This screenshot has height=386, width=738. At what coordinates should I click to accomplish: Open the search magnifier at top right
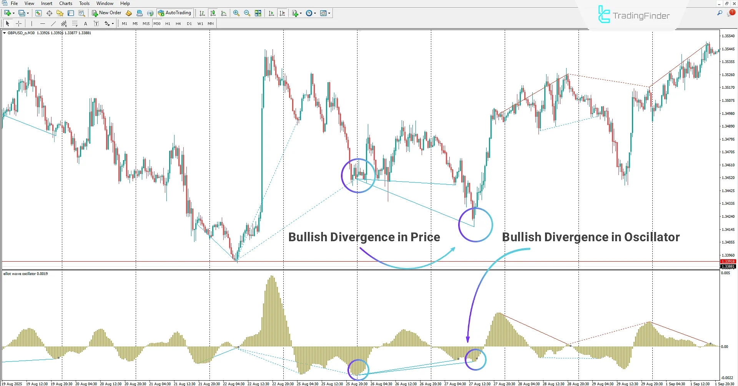[x=720, y=12]
